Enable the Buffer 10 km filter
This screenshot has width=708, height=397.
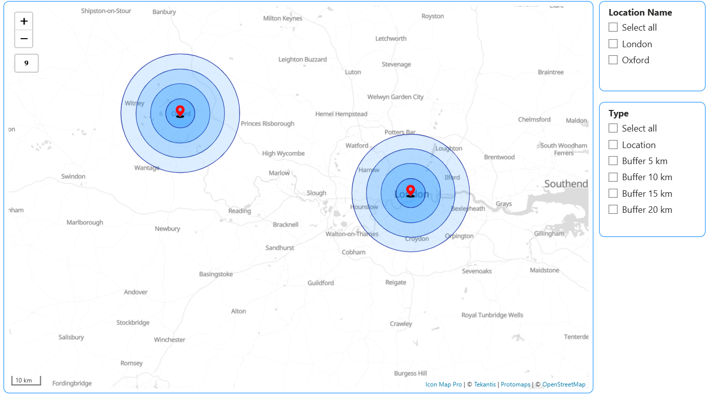(613, 177)
